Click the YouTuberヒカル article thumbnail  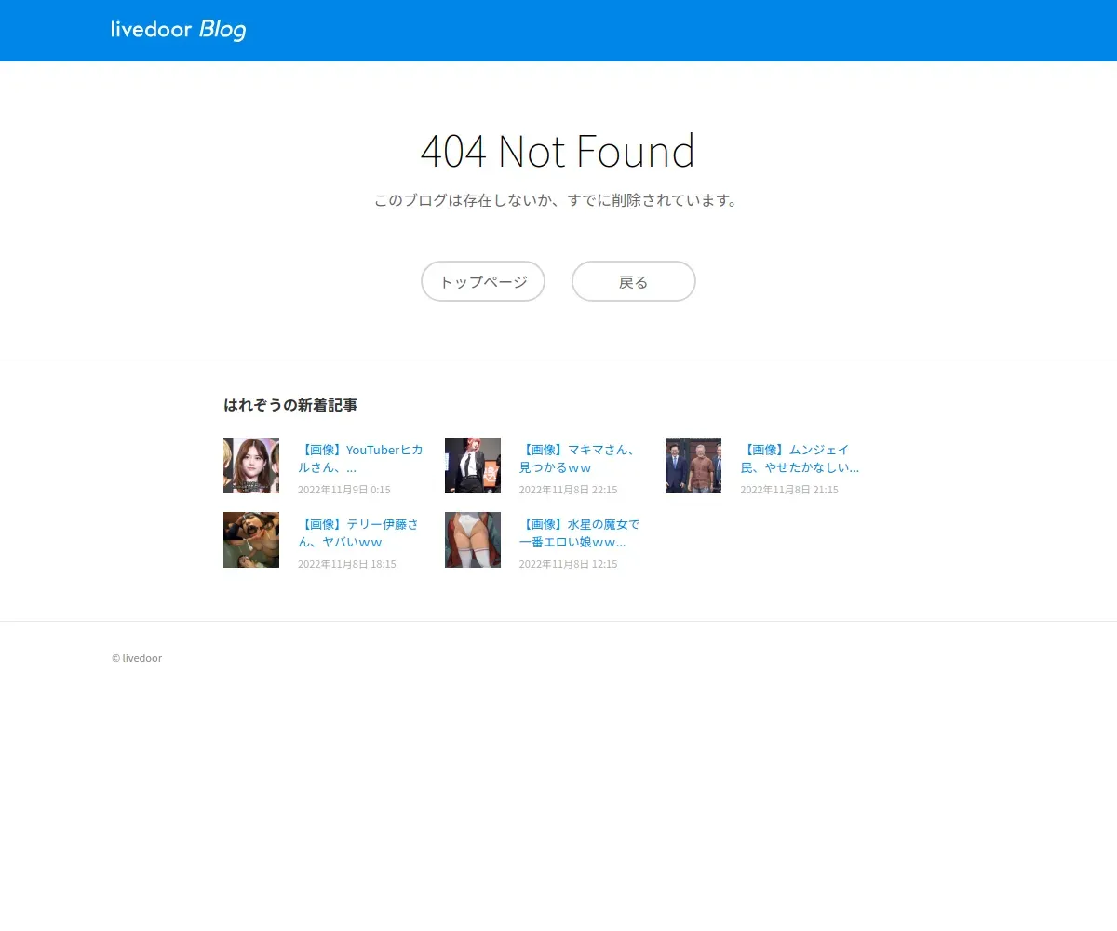251,465
